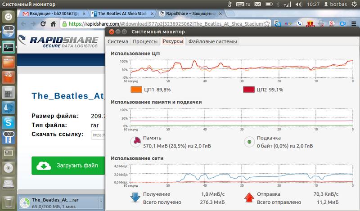Open the borbas user menu
This screenshot has height=211, width=360.
335,4
